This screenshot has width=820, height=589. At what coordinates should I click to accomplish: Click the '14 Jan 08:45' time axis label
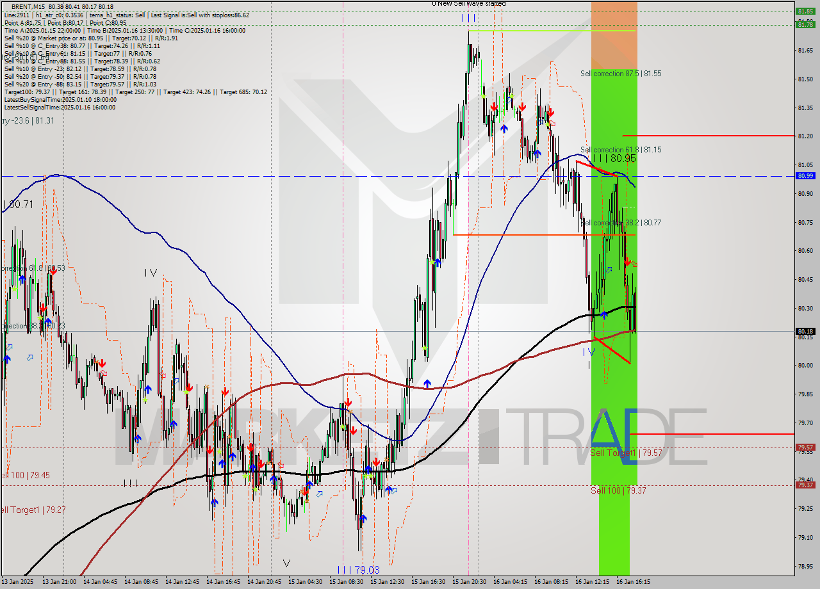(140, 582)
